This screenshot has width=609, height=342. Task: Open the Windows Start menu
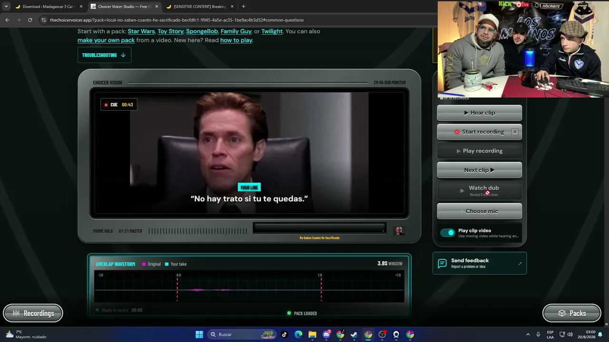(x=199, y=334)
